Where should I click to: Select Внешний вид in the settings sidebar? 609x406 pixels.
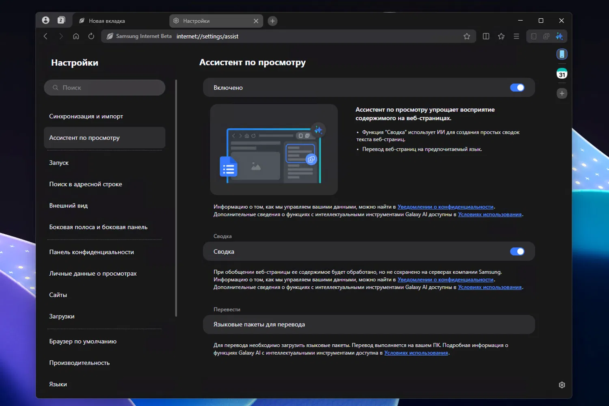(69, 206)
